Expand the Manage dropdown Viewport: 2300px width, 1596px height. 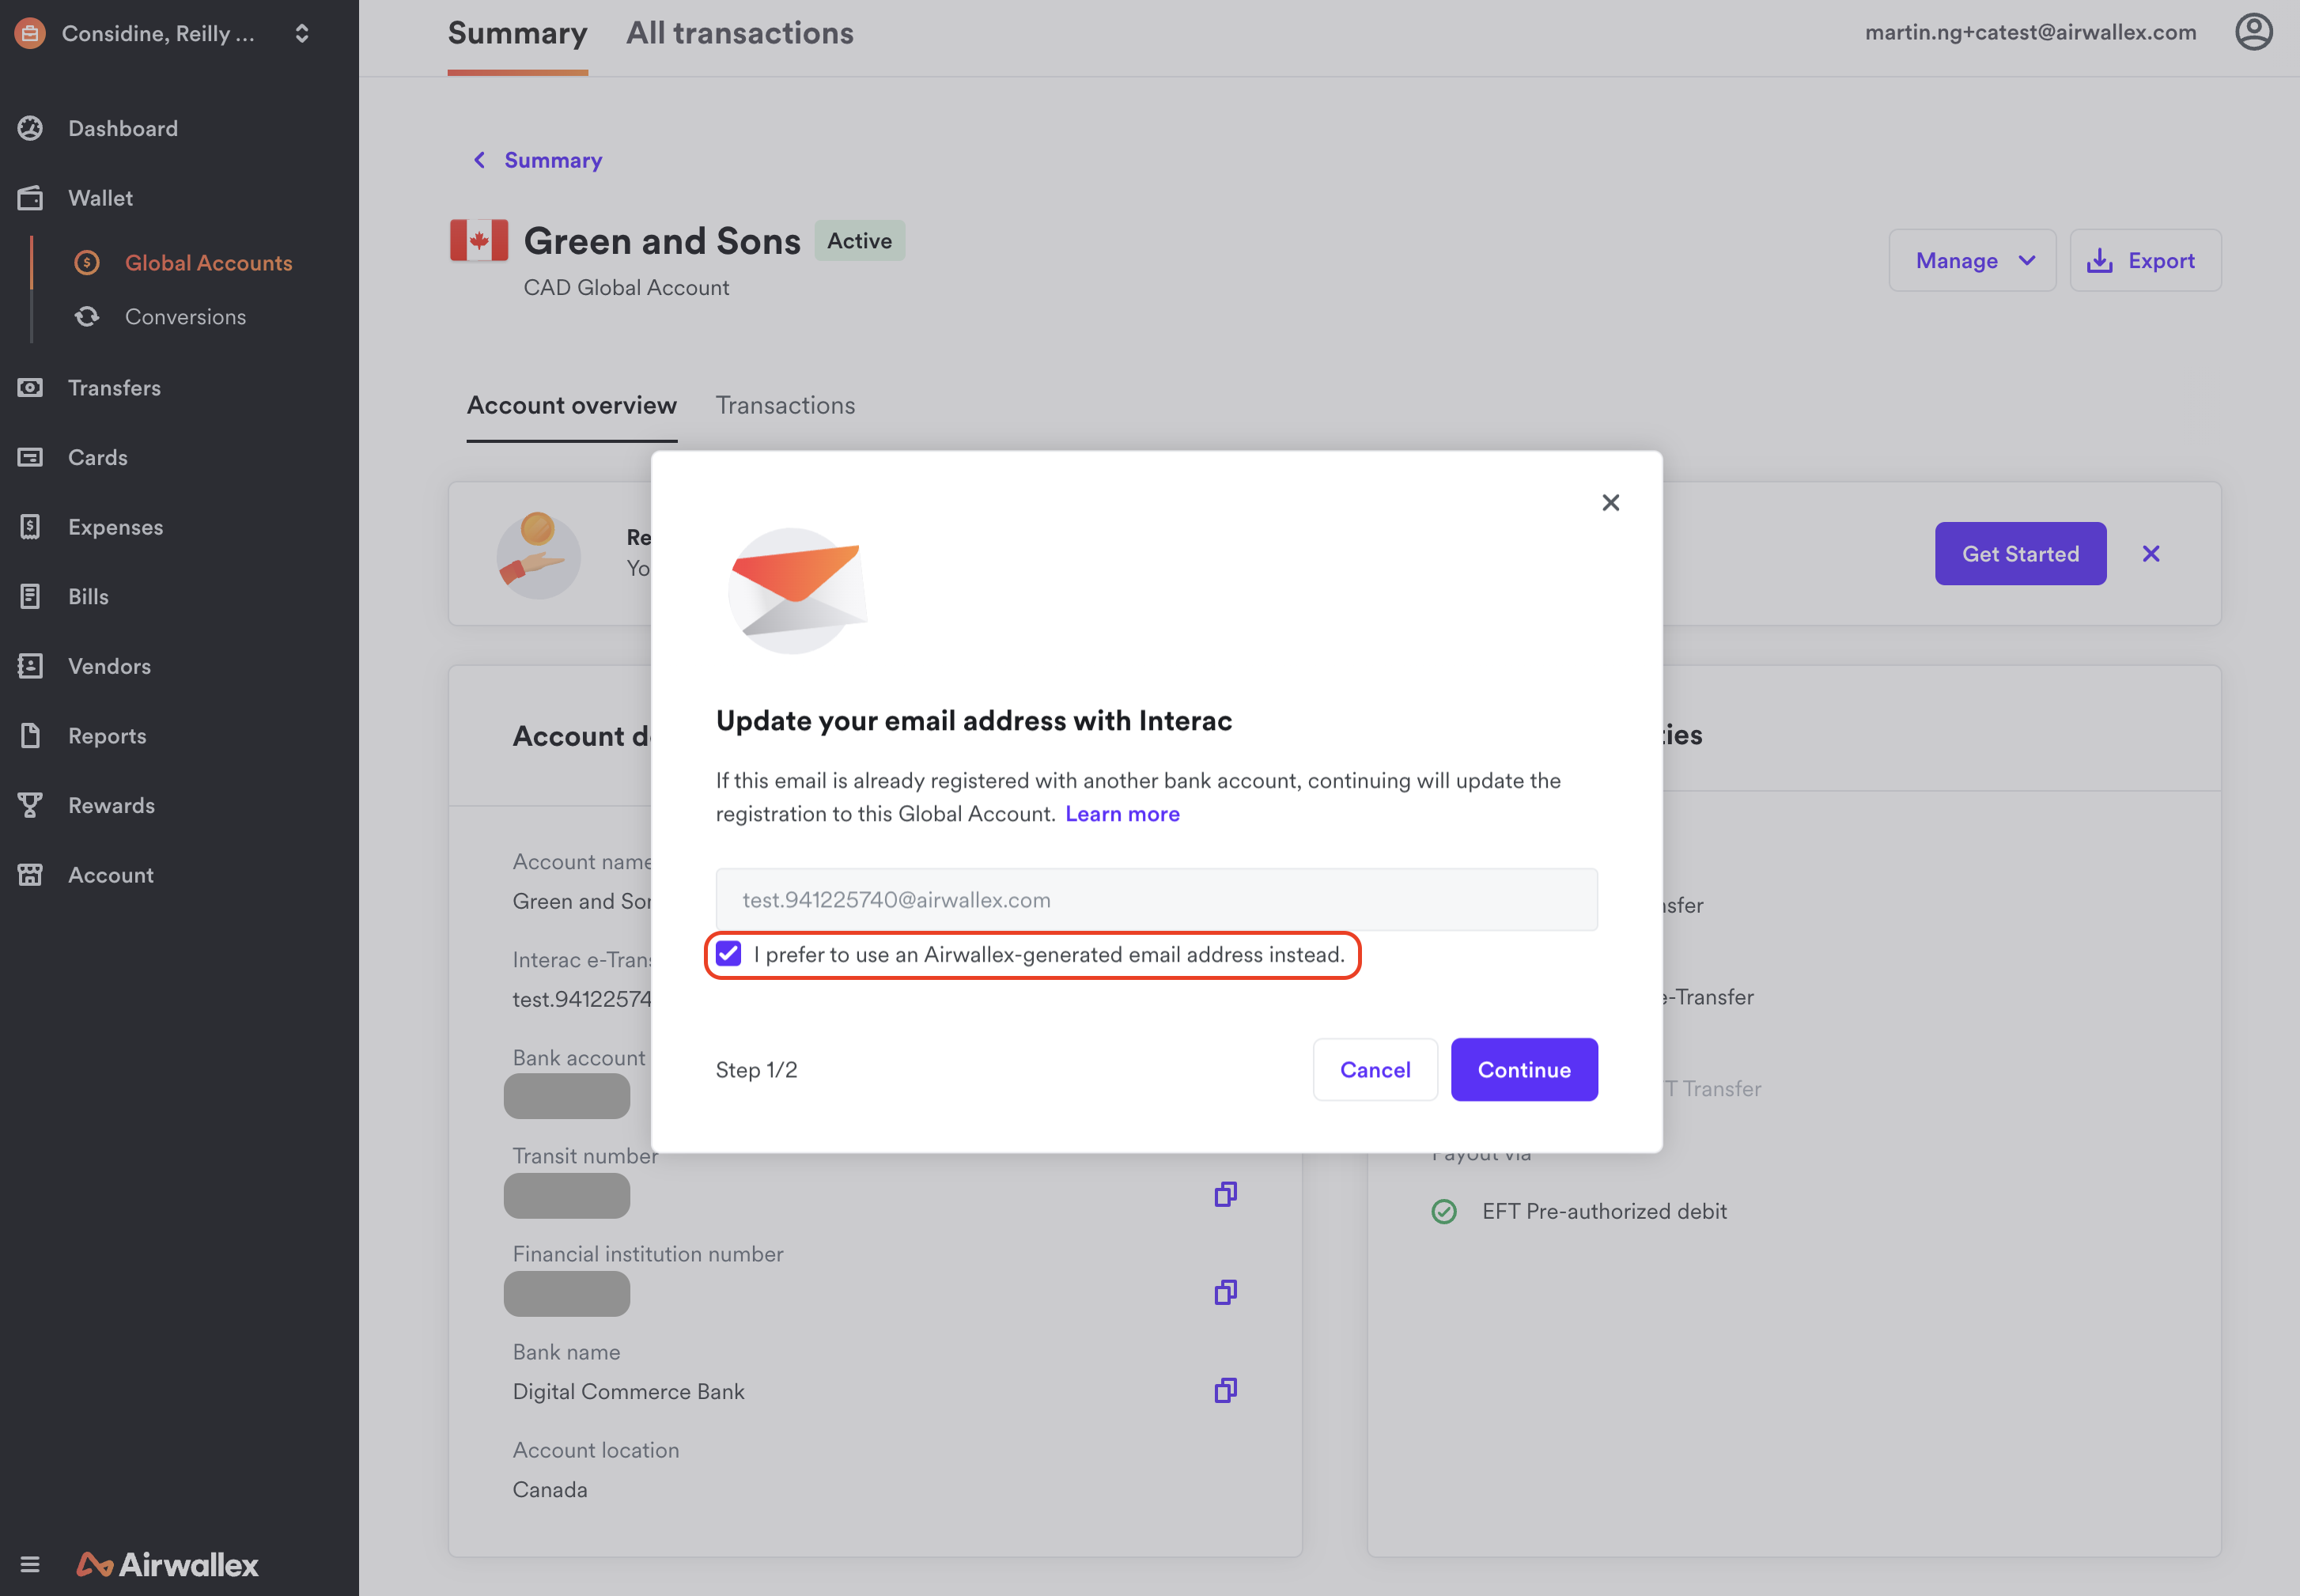coord(1971,261)
